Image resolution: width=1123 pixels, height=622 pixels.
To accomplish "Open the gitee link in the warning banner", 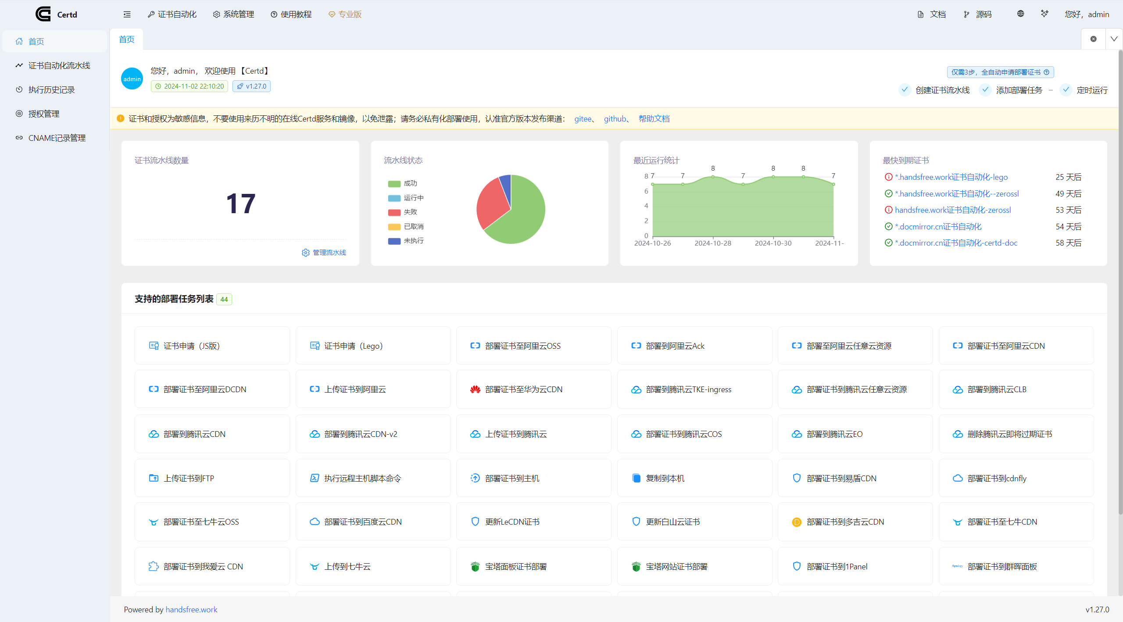I will point(583,118).
